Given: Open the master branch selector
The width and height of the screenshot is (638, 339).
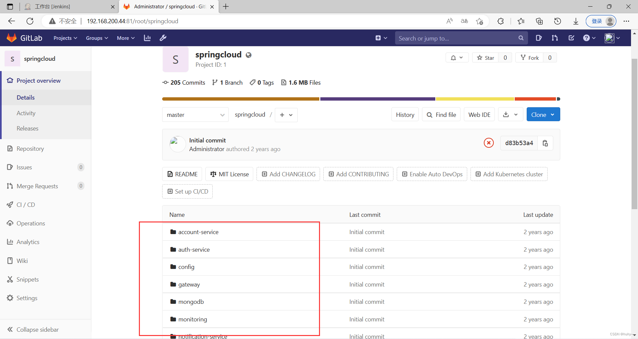Looking at the screenshot, I should pyautogui.click(x=195, y=115).
